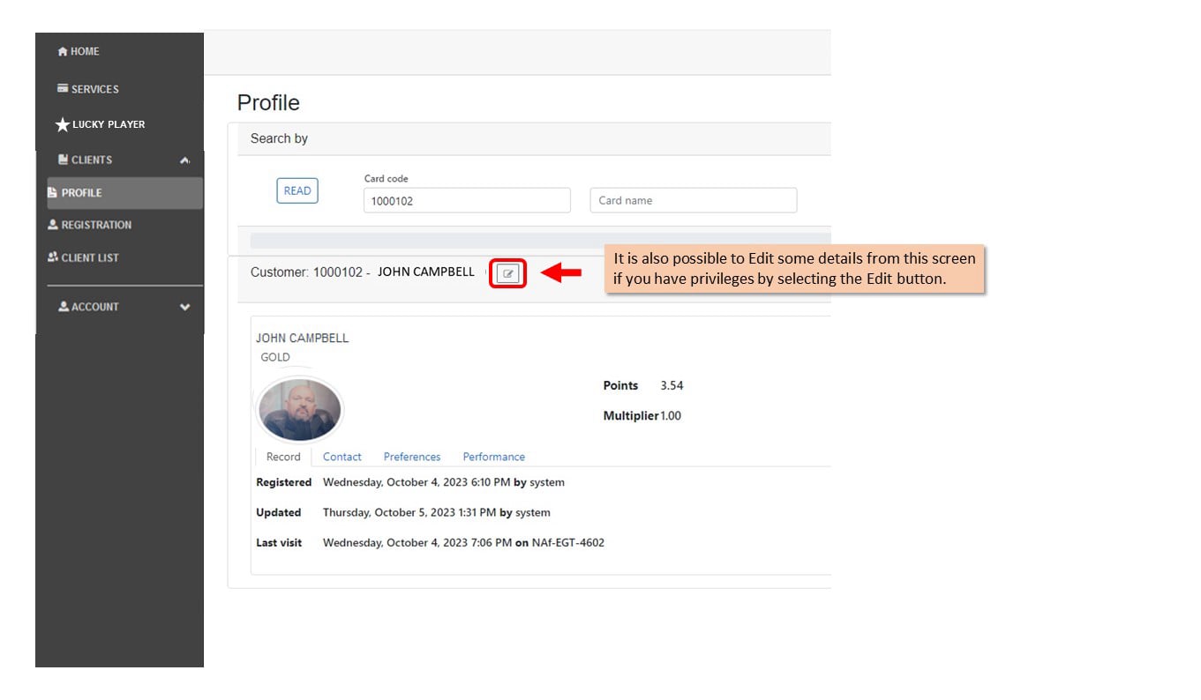
Task: Click the Client List group icon
Action: pos(53,257)
